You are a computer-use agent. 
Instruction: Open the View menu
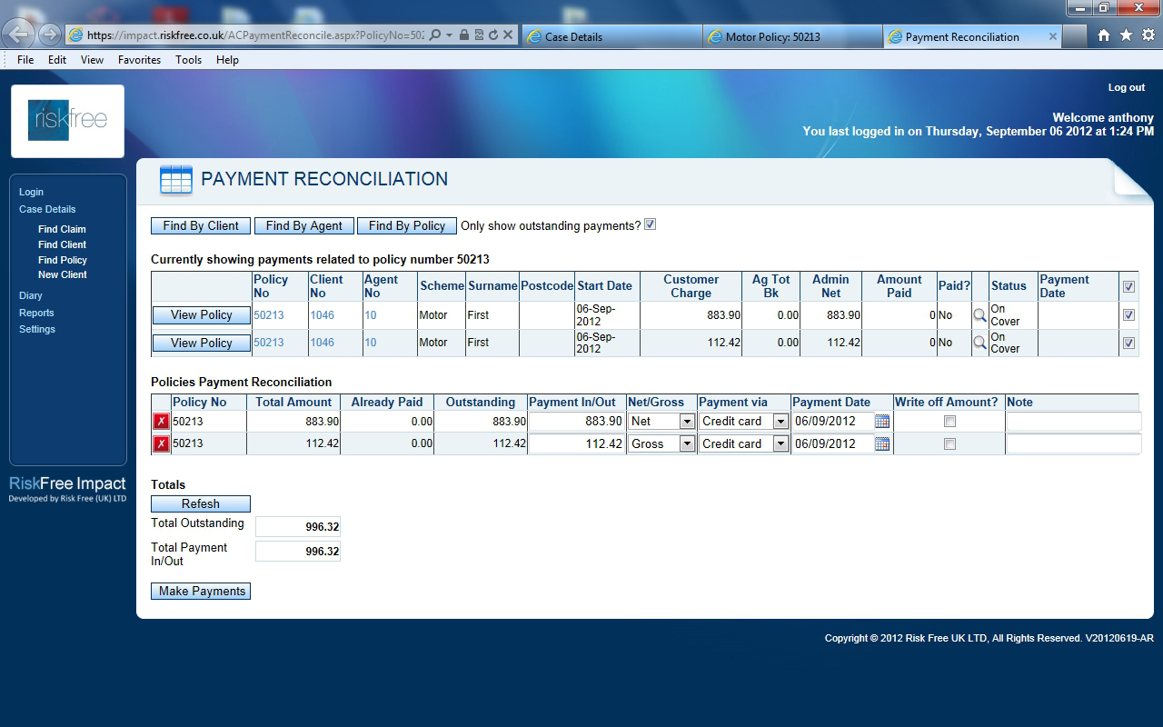[x=92, y=60]
